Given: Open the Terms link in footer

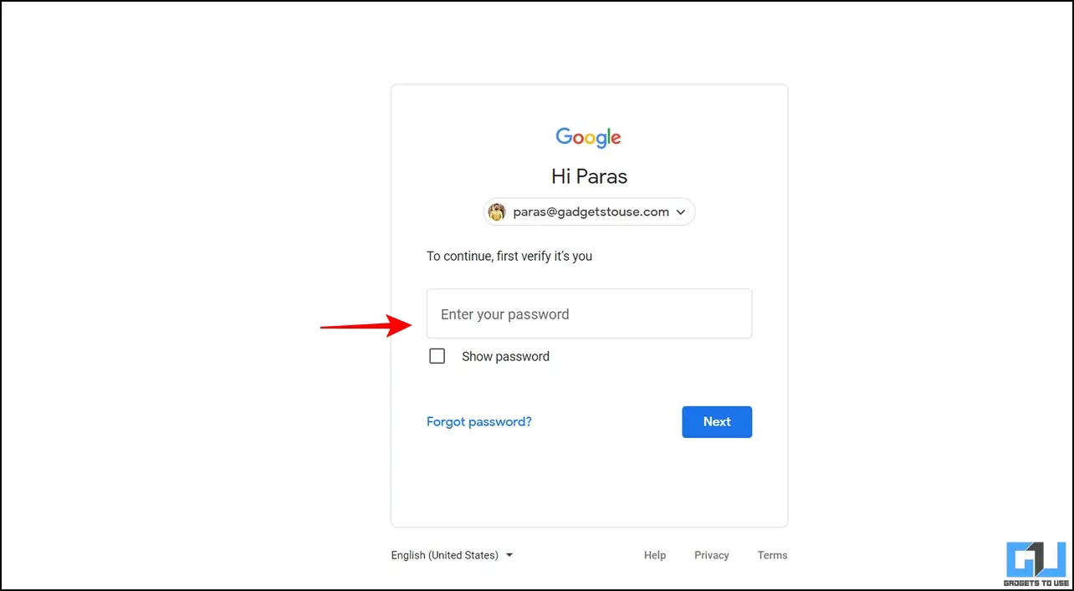Looking at the screenshot, I should tap(773, 555).
